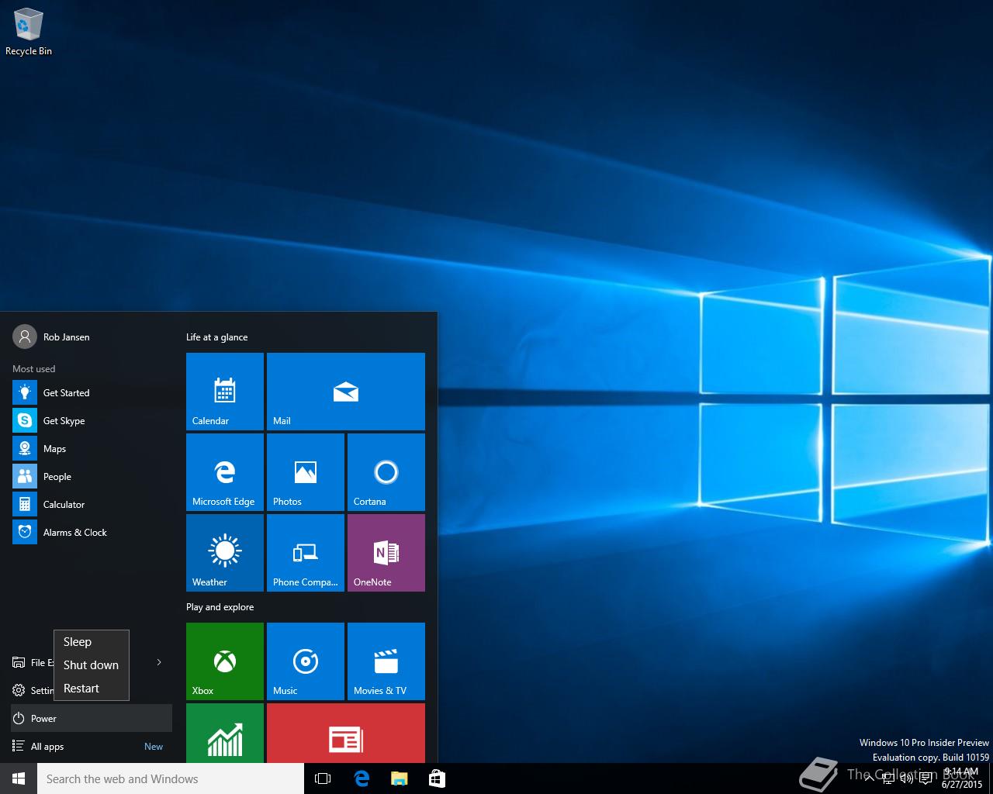Image resolution: width=993 pixels, height=794 pixels.
Task: Open the taskbar clock and date
Action: click(x=961, y=778)
